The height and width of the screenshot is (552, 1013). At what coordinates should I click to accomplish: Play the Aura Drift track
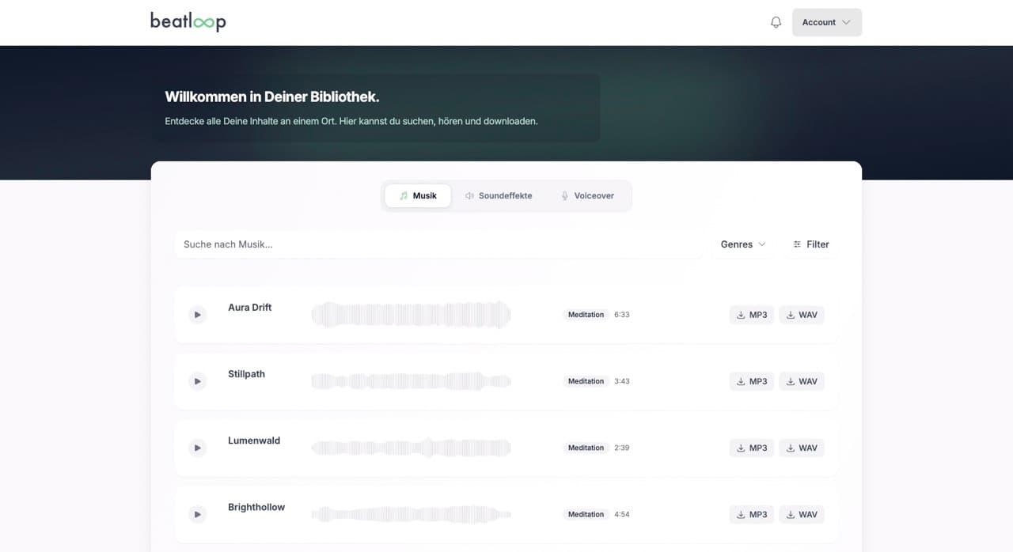click(x=198, y=315)
